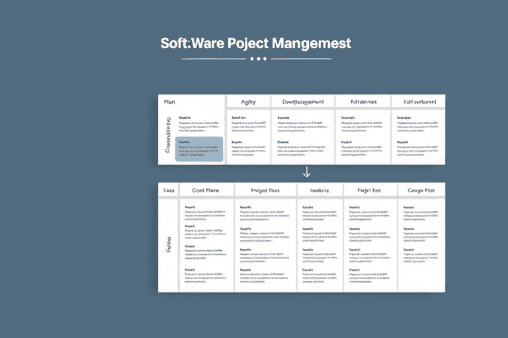
Task: Open the Plan header in top table
Action: pos(169,102)
